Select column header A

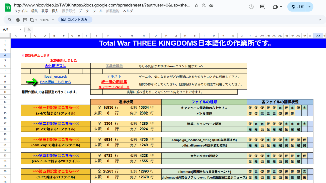(x=16, y=36)
